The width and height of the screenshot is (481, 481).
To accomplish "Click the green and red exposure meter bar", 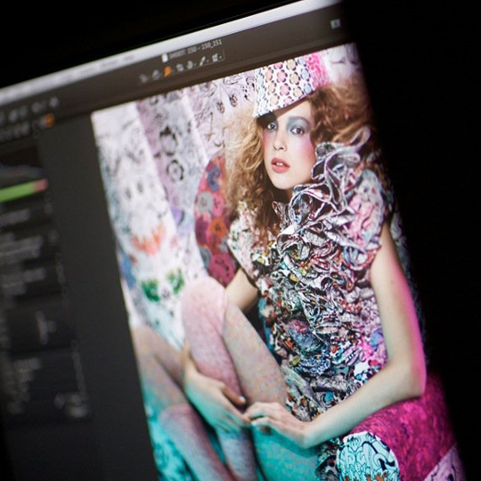I will (x=23, y=192).
